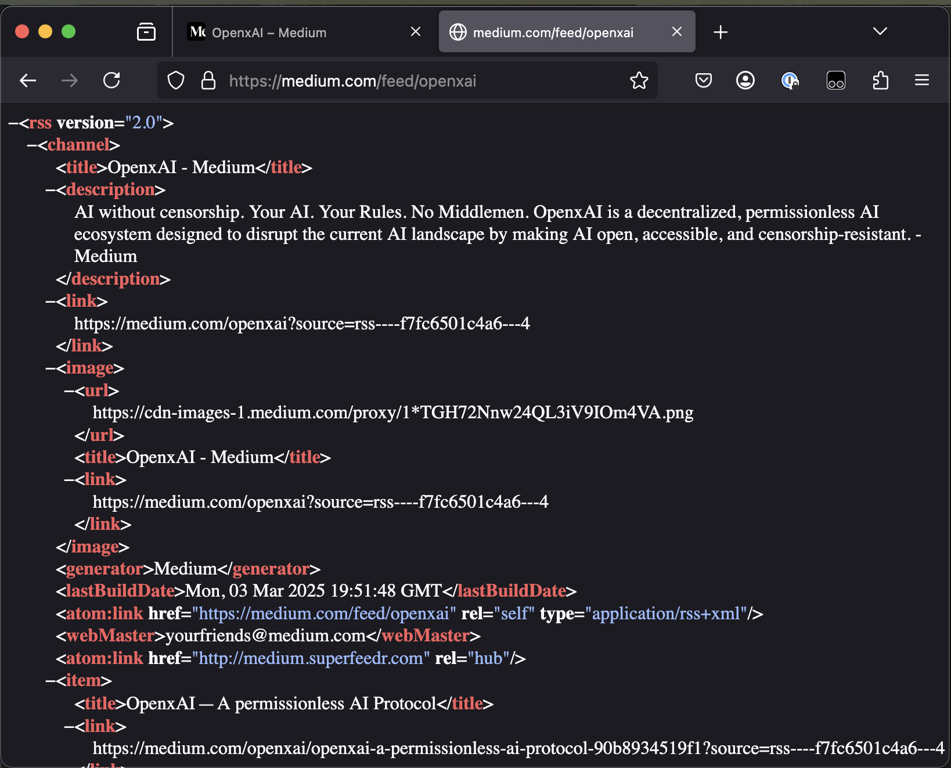951x768 pixels.
Task: Collapse the image node
Action: tap(51, 368)
